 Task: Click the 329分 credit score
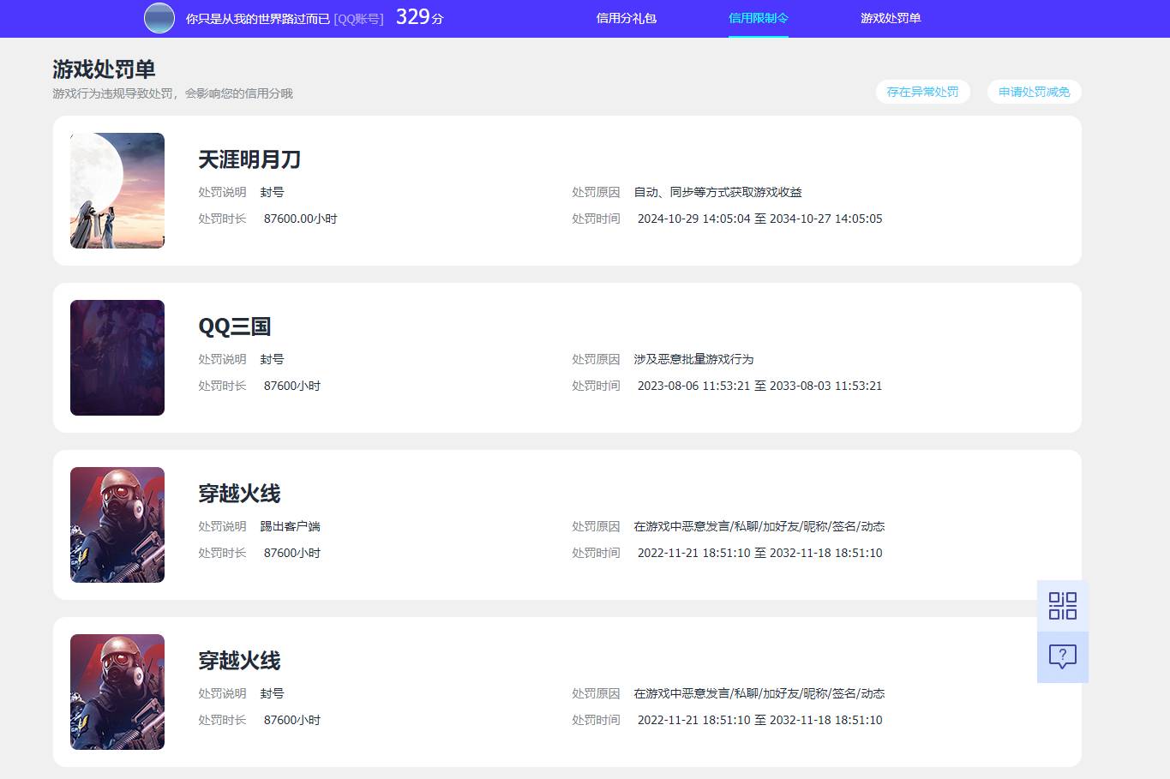pyautogui.click(x=419, y=17)
